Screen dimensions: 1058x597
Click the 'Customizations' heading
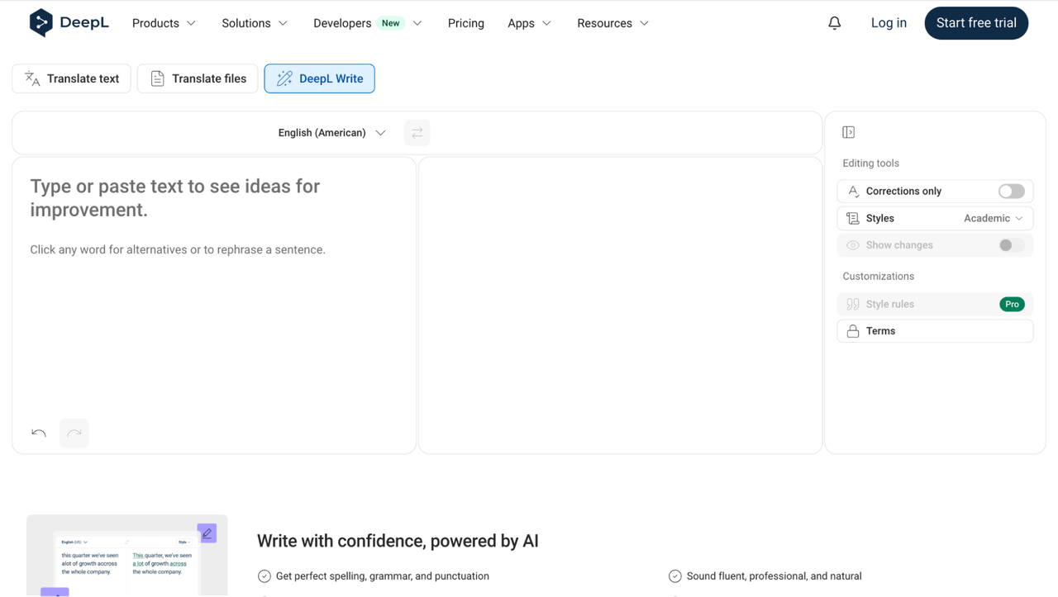coord(878,277)
